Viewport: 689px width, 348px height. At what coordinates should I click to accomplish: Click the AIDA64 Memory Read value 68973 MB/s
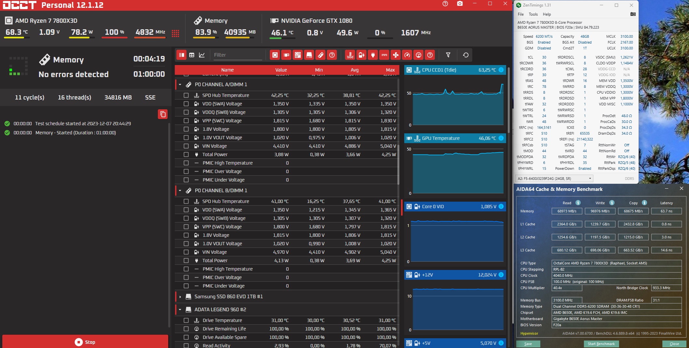pos(567,211)
